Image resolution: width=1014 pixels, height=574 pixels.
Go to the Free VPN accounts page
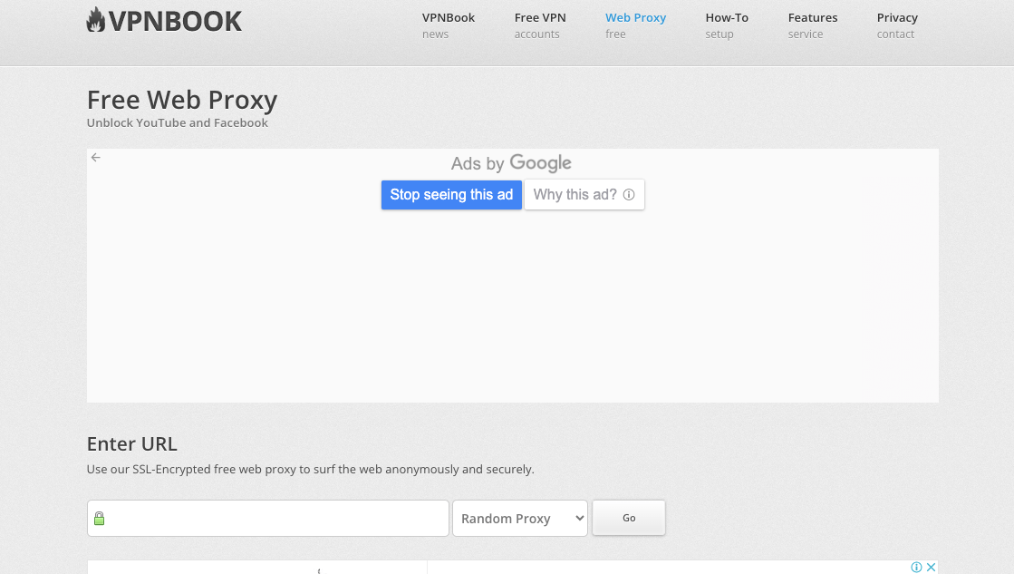540,25
